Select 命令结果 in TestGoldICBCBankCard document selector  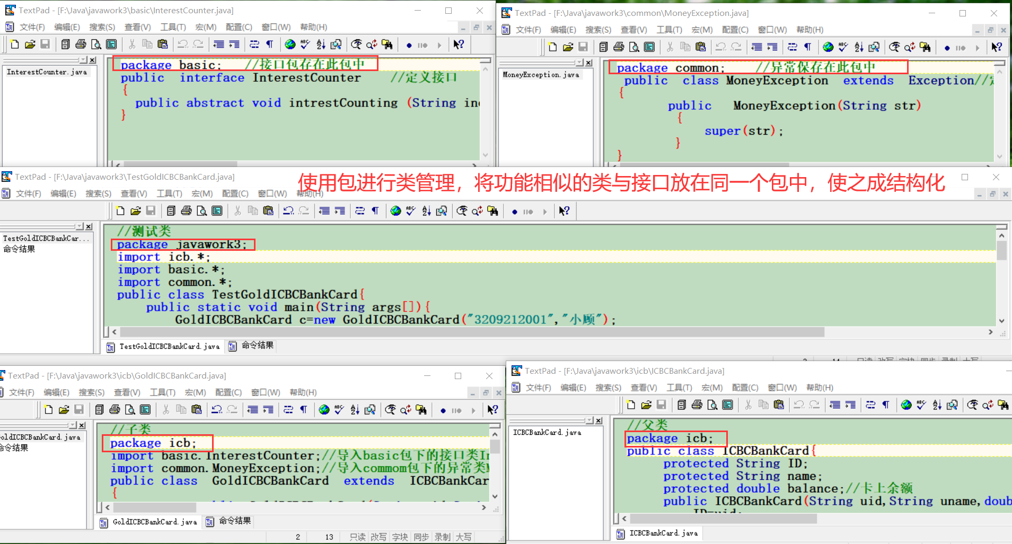click(19, 249)
